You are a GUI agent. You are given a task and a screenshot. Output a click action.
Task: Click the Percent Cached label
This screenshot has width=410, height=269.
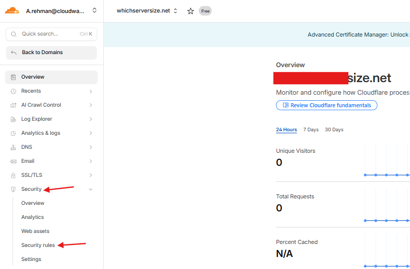297,242
